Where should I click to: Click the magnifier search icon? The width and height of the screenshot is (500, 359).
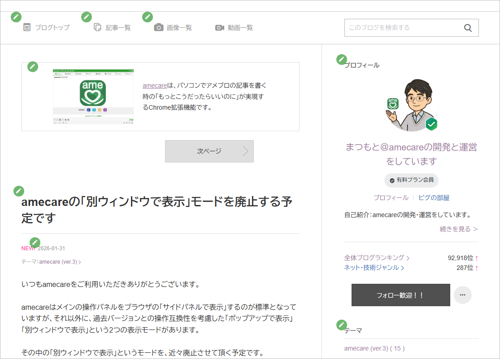pyautogui.click(x=468, y=28)
